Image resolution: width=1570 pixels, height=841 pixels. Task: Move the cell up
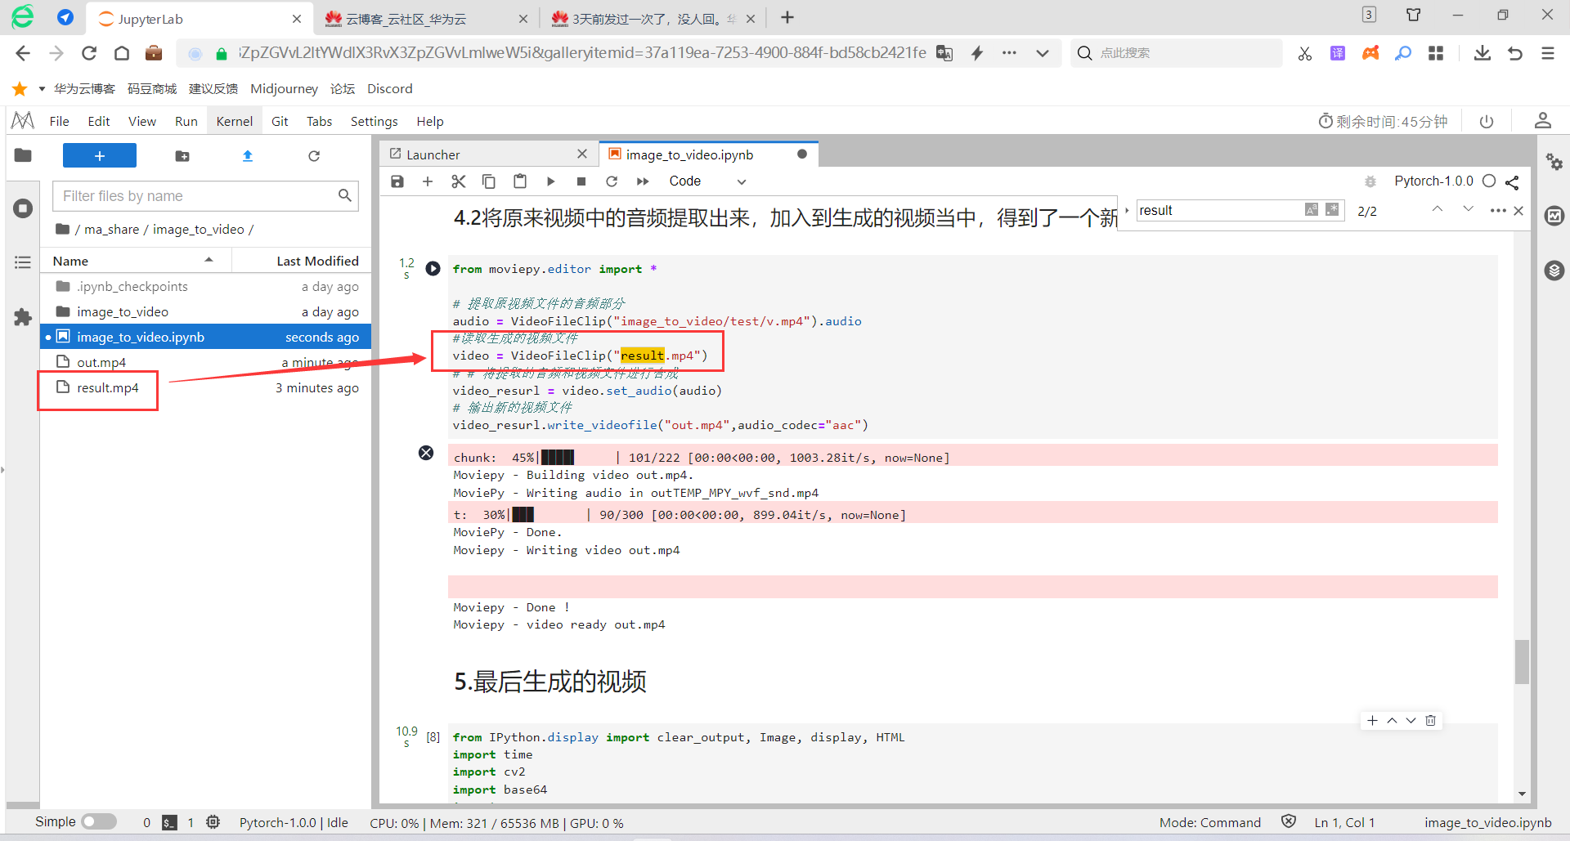click(x=1392, y=721)
